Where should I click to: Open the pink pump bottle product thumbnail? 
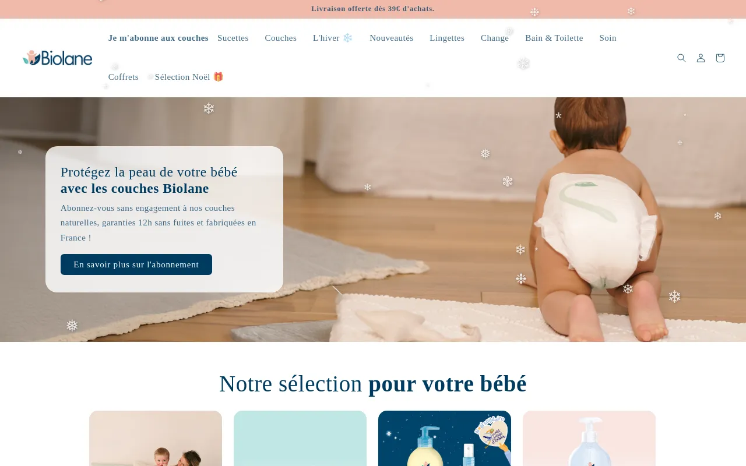point(589,439)
